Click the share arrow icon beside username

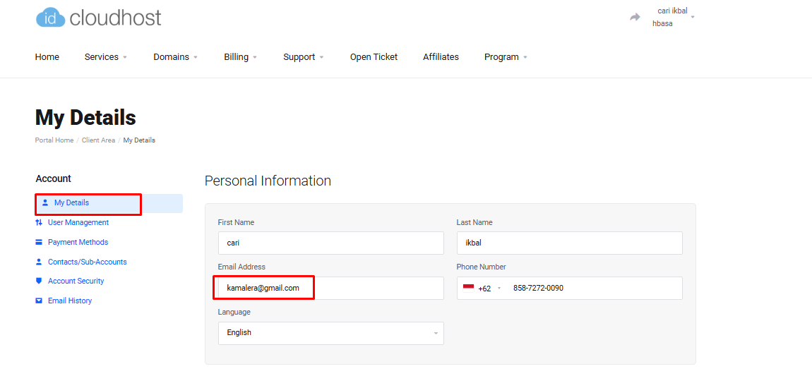pos(635,17)
